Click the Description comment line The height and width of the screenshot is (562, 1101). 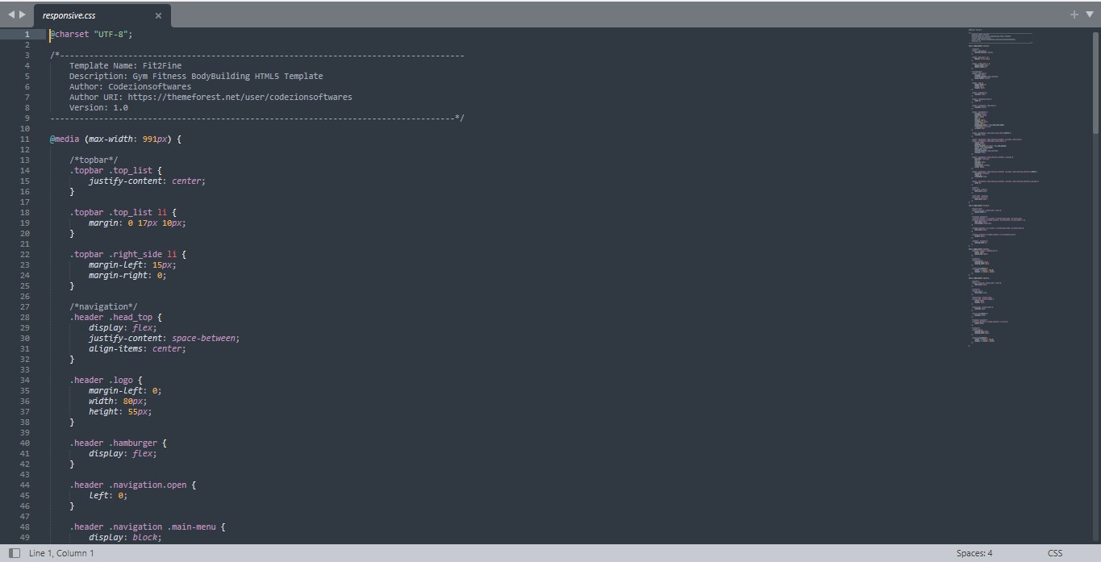click(196, 76)
